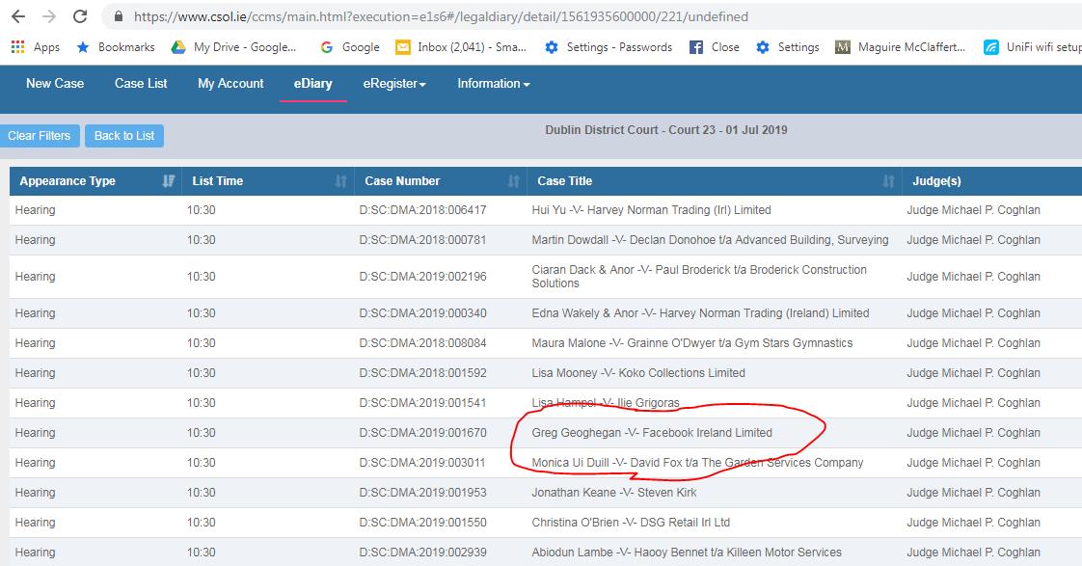Select the eDiary tab
Screen dimensions: 1082x566
coord(312,84)
